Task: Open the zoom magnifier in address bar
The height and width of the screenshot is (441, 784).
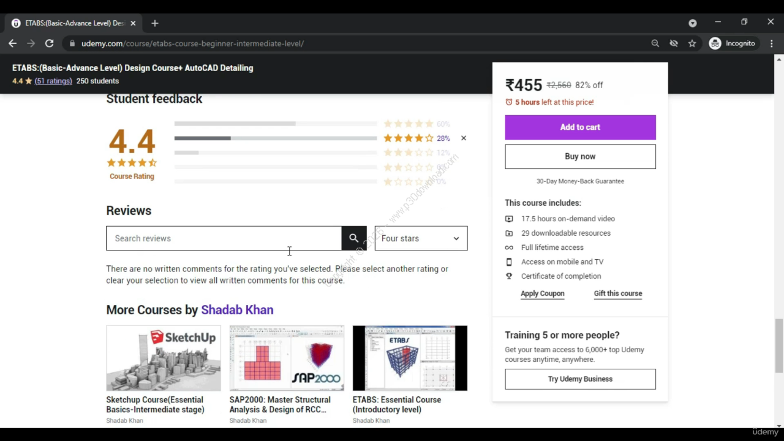Action: (655, 43)
